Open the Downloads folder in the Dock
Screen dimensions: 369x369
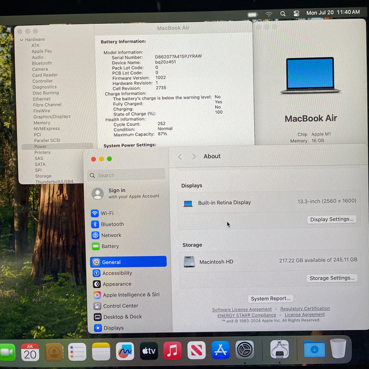[x=314, y=349]
